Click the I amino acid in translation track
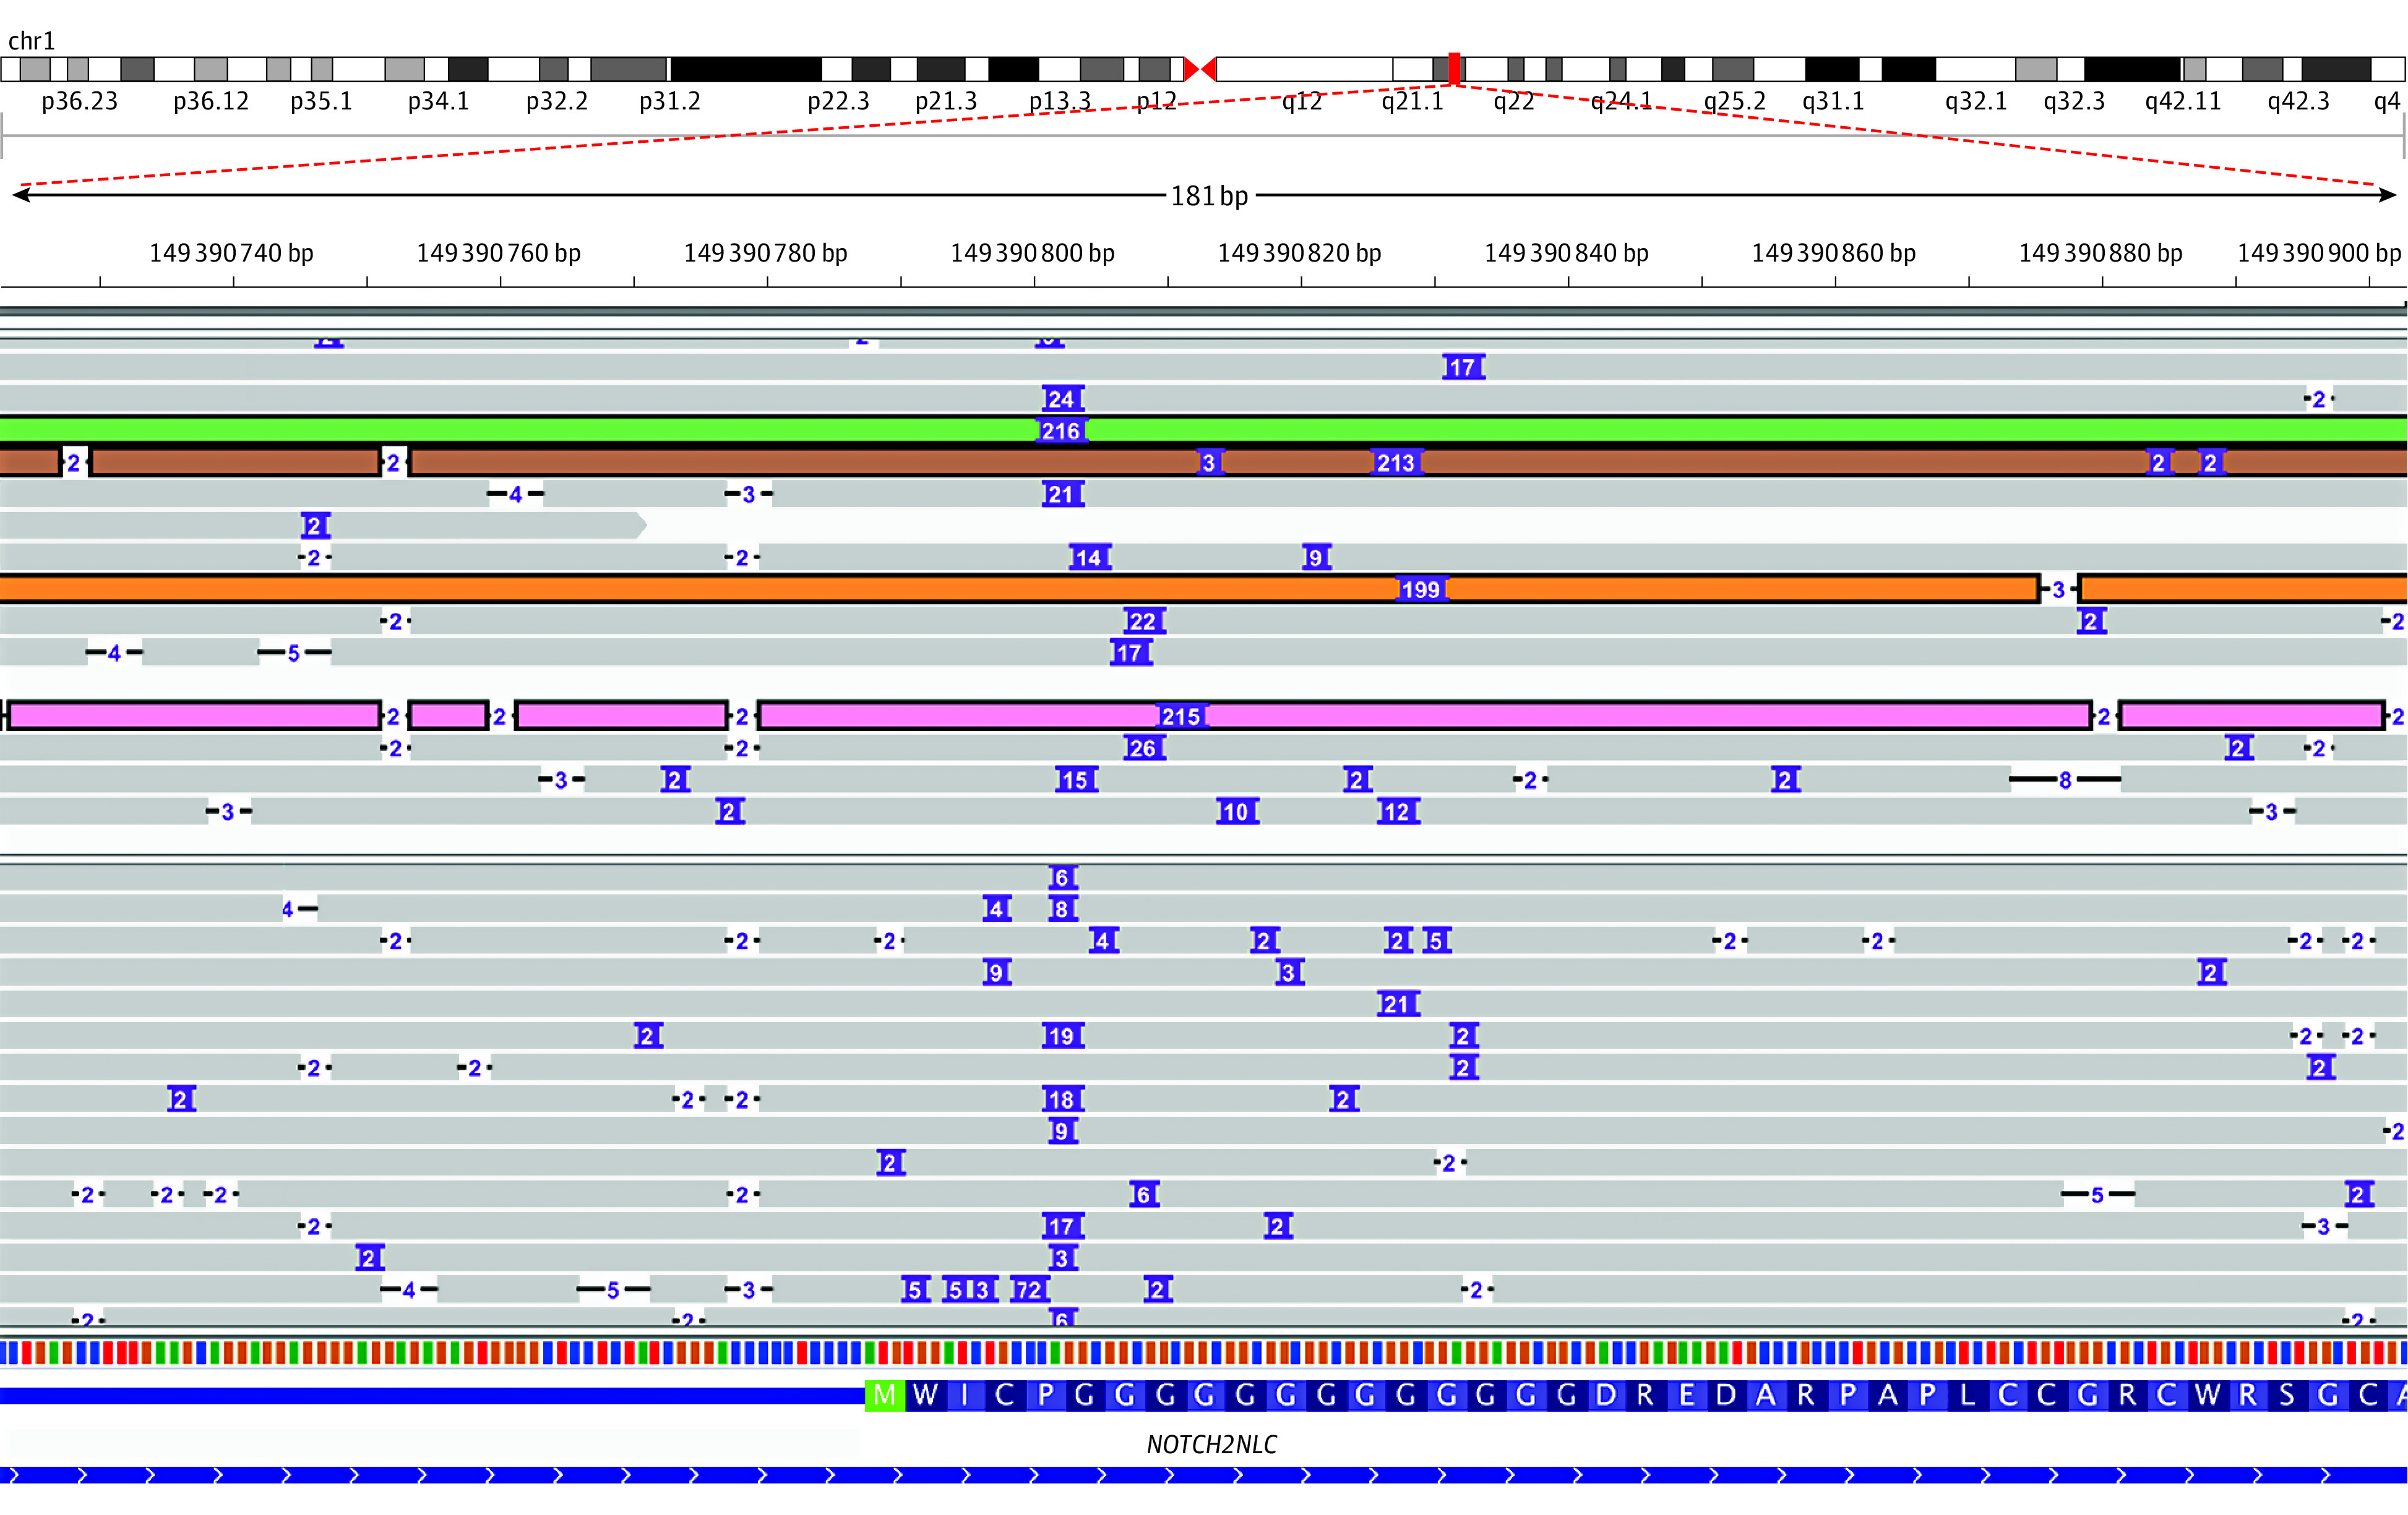This screenshot has width=2408, height=1515. pos(965,1395)
